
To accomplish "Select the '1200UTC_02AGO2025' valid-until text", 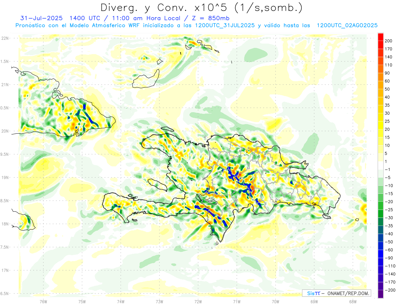I will click(x=347, y=25).
